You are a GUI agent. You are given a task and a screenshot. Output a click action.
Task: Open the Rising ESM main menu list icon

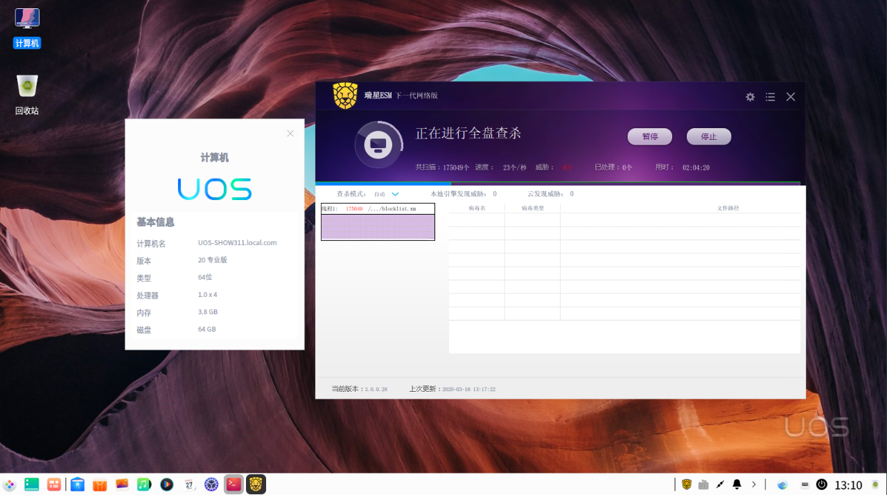pos(770,97)
